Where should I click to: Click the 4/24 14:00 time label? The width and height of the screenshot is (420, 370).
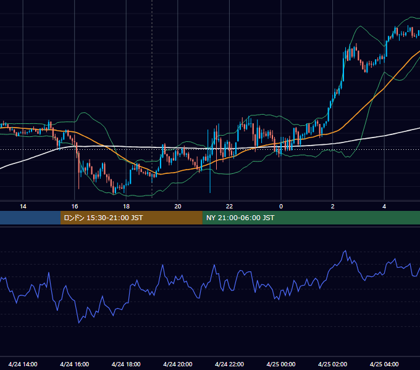point(23,364)
